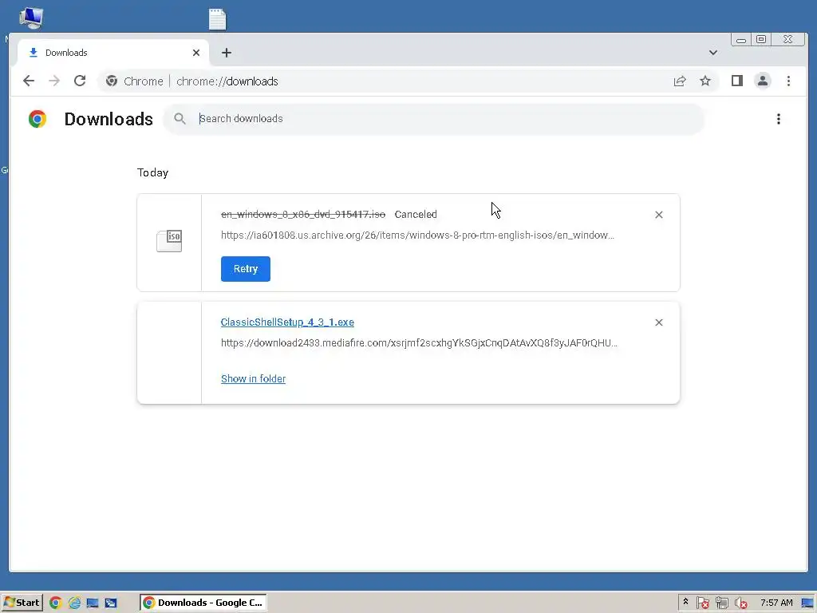Viewport: 817px width, 613px height.
Task: Click the forward navigation arrow
Action: tap(54, 81)
